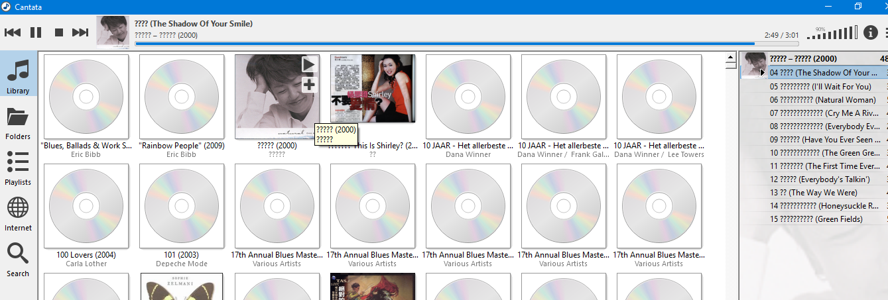Click the now-playing album cover in toolbar
Image resolution: width=888 pixels, height=300 pixels.
(x=113, y=31)
